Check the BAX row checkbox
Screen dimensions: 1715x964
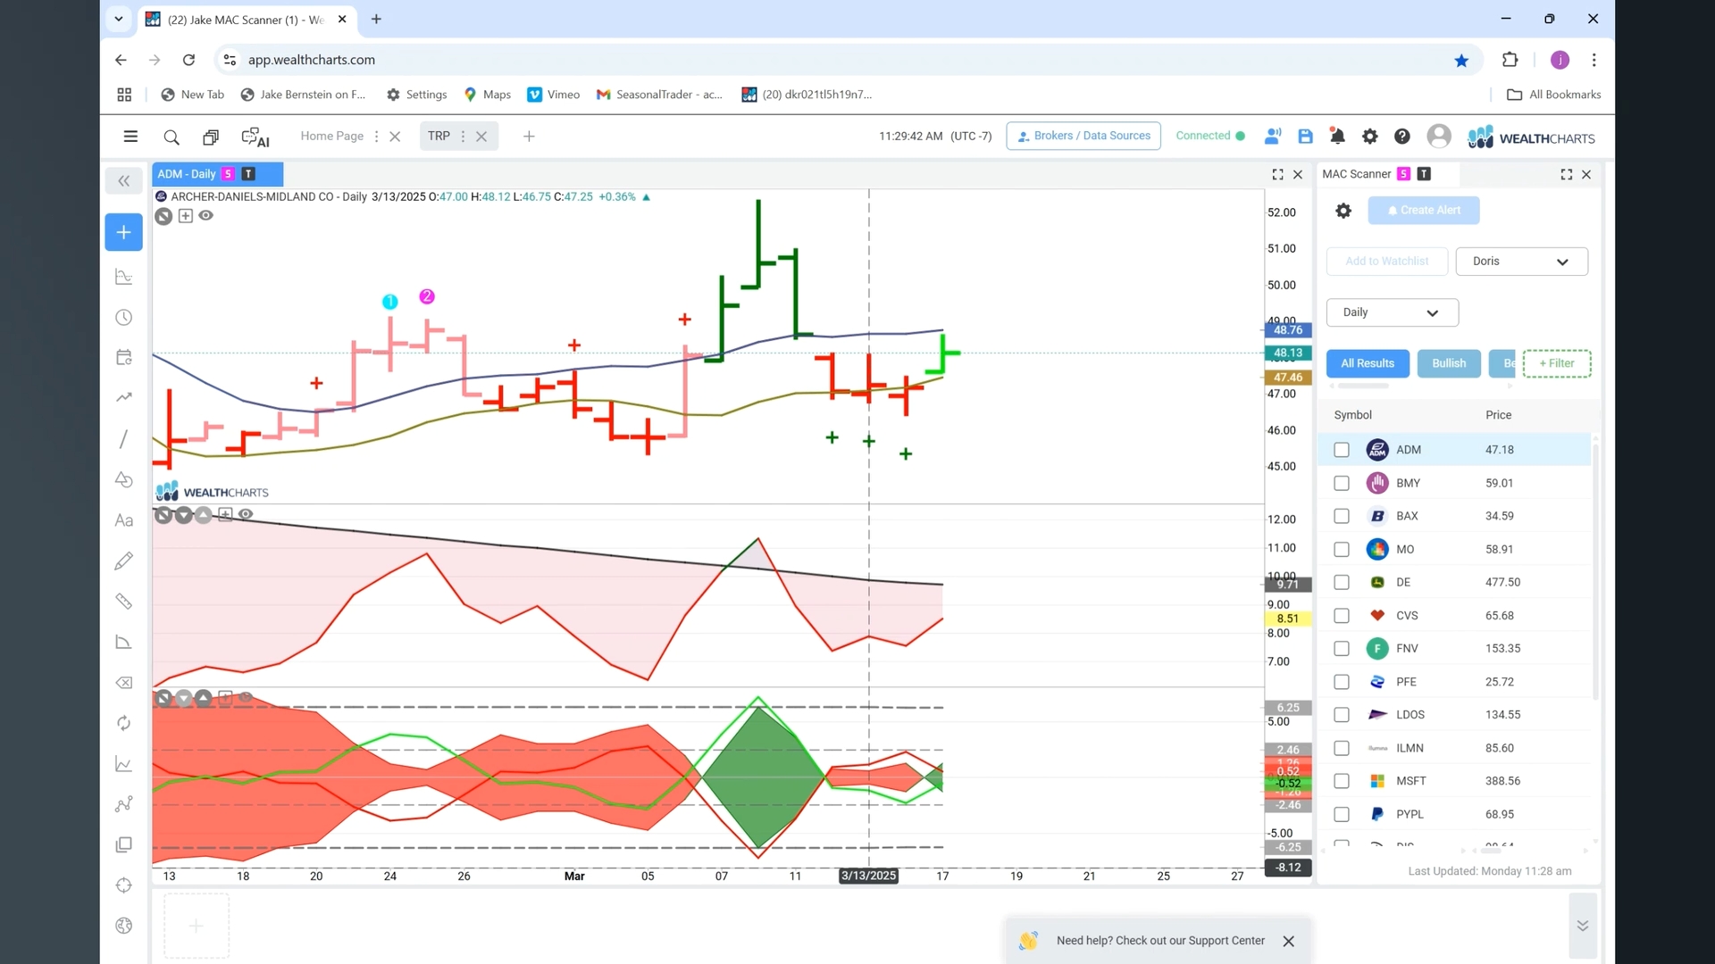(x=1342, y=516)
